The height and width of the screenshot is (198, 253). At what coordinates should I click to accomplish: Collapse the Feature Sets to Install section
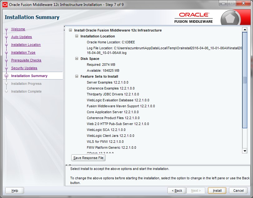[77, 76]
